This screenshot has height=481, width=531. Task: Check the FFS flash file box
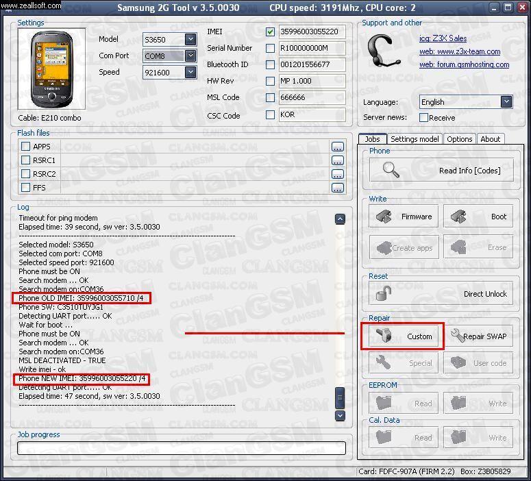[x=25, y=187]
